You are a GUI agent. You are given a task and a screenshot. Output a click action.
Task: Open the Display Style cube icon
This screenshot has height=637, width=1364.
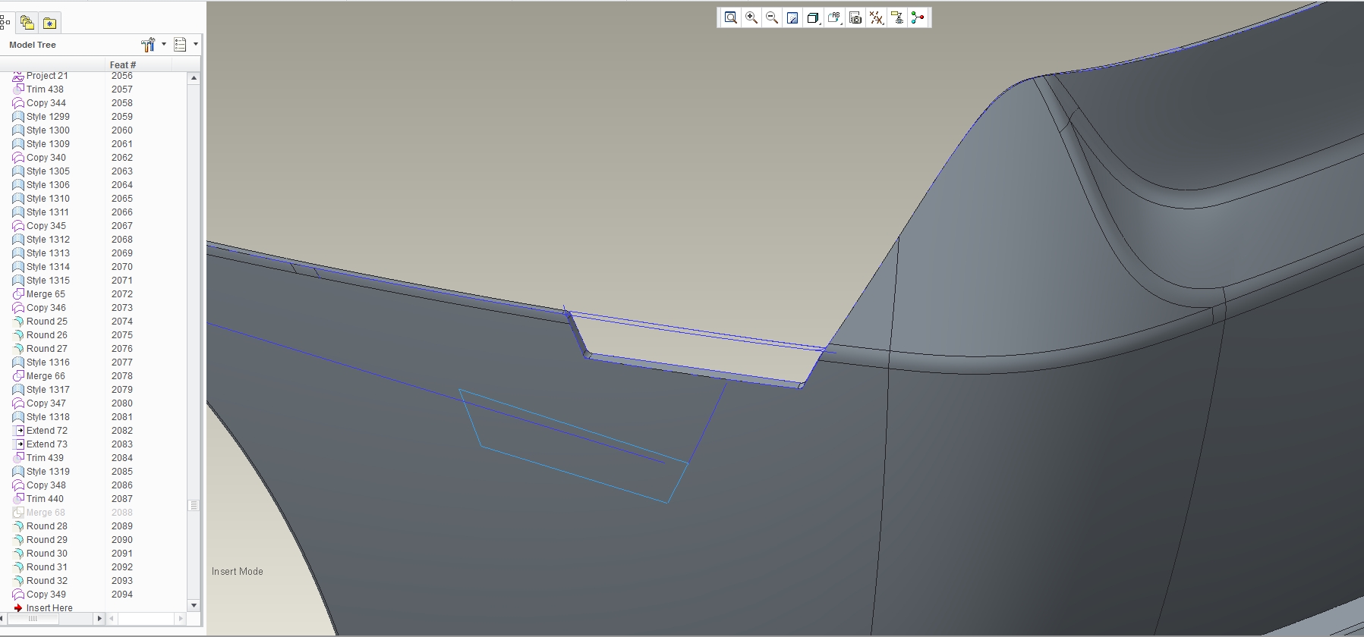point(813,17)
